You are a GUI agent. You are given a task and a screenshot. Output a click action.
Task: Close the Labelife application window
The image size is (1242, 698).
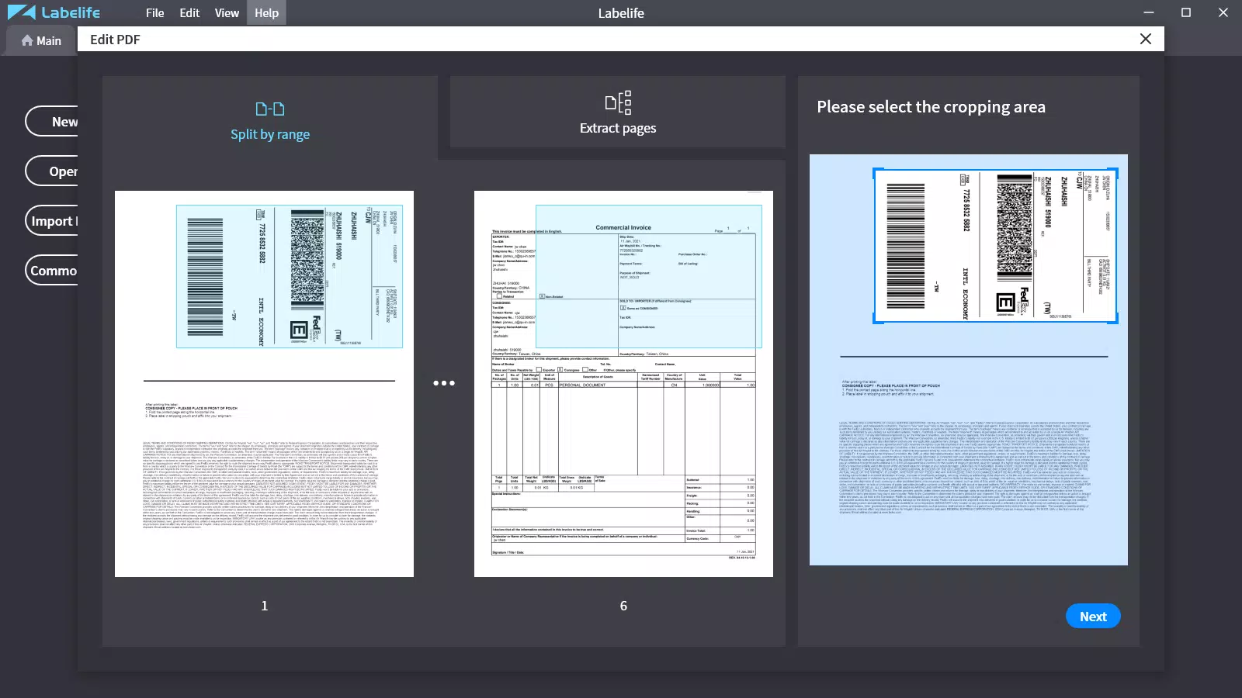[1223, 12]
